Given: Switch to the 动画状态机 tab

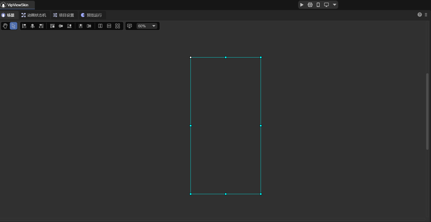Looking at the screenshot, I should [34, 15].
